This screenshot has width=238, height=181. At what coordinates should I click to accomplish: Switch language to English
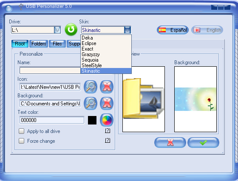pyautogui.click(x=207, y=30)
